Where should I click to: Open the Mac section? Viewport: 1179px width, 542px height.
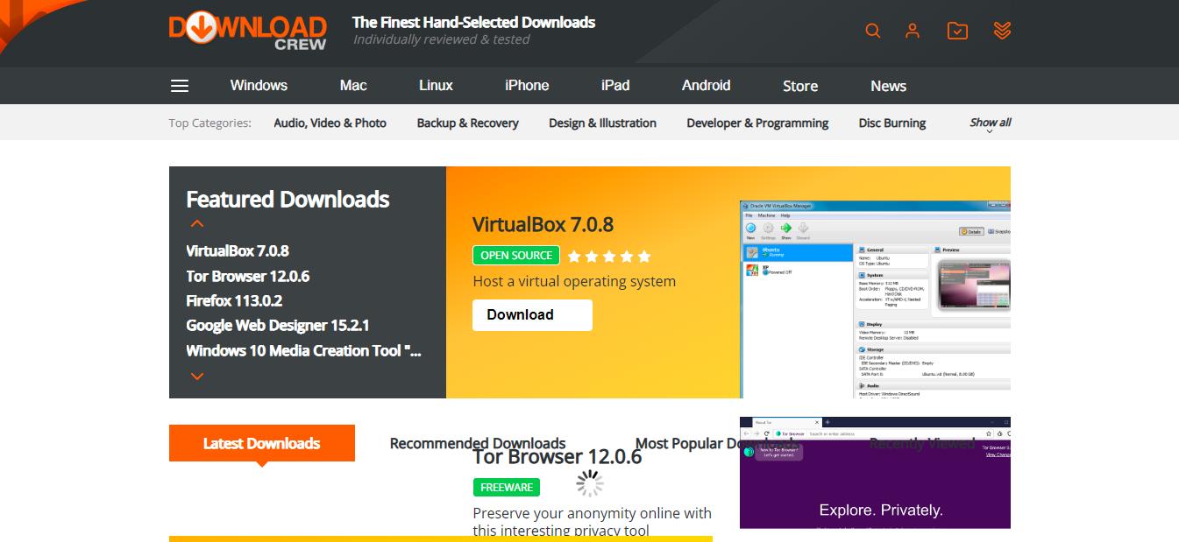point(353,85)
